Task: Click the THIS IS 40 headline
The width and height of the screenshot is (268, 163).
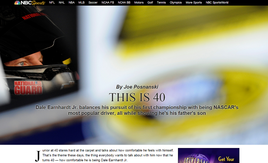Action: coord(137,97)
